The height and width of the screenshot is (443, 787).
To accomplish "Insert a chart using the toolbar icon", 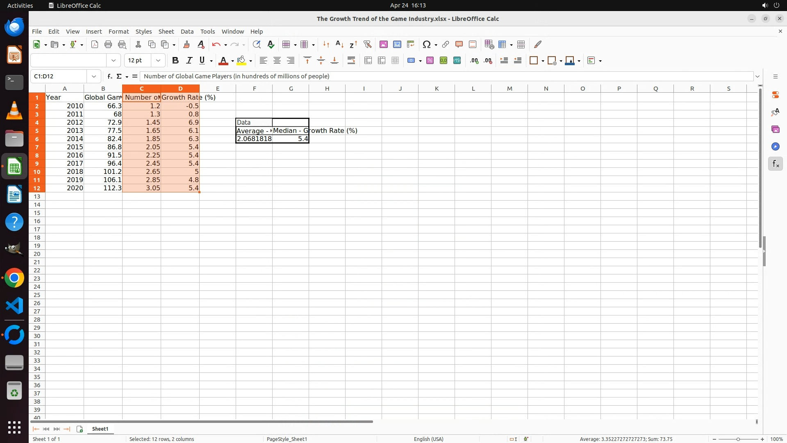I will coord(397,44).
